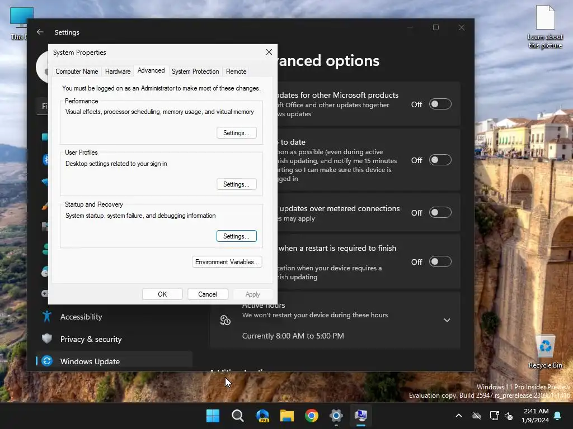The image size is (573, 429).
Task: Click the Active hours clock icon
Action: click(225, 320)
